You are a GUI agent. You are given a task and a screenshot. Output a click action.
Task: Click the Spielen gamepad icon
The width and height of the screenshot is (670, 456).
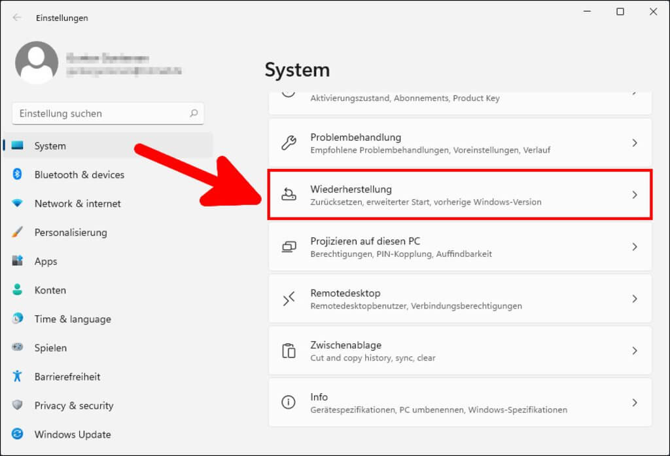(x=18, y=348)
